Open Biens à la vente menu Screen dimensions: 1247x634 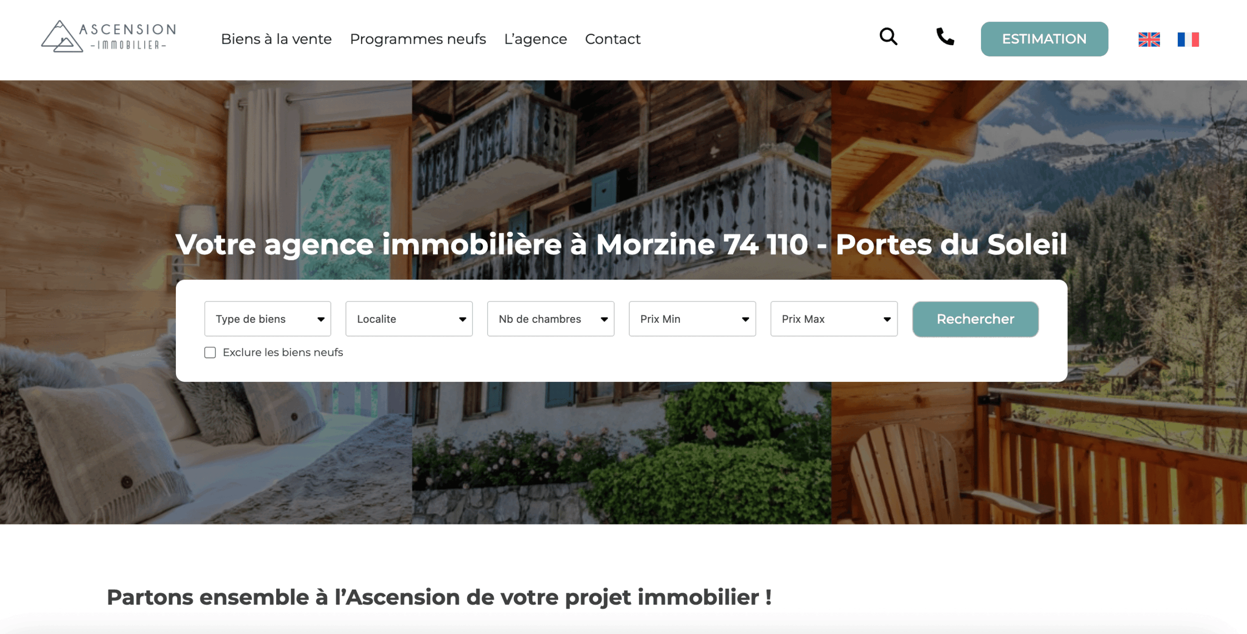(x=276, y=39)
